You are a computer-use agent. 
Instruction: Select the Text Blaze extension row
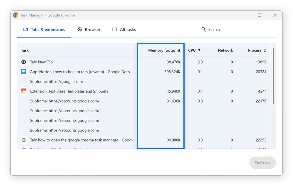(88, 91)
